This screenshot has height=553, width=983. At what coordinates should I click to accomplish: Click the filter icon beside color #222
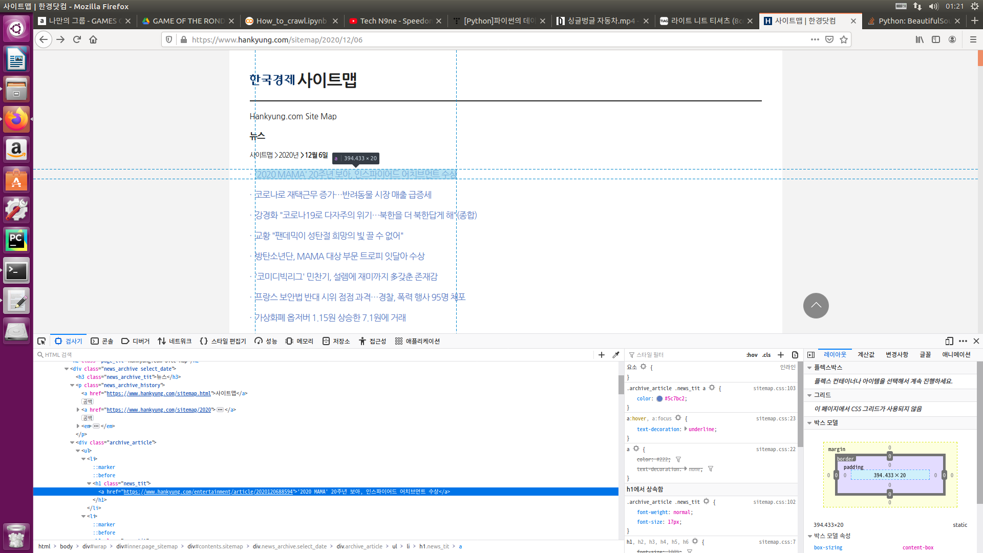[x=678, y=460]
